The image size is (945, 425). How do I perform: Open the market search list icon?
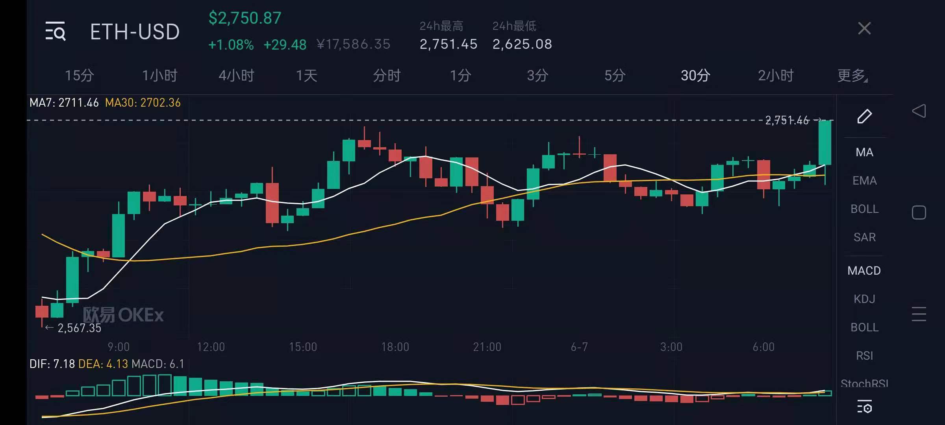pyautogui.click(x=55, y=31)
